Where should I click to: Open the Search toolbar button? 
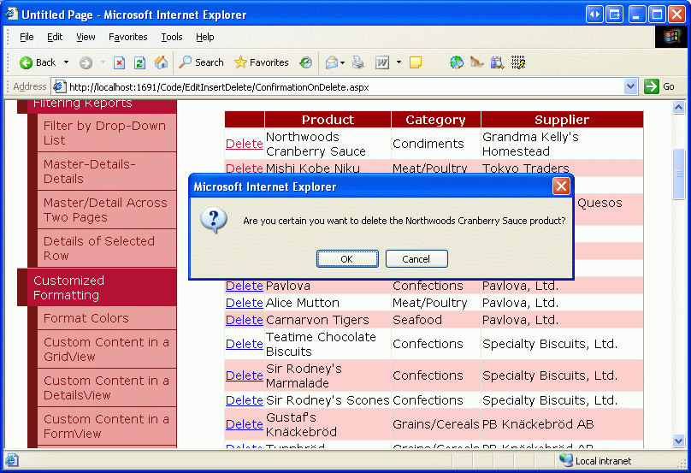tap(201, 62)
